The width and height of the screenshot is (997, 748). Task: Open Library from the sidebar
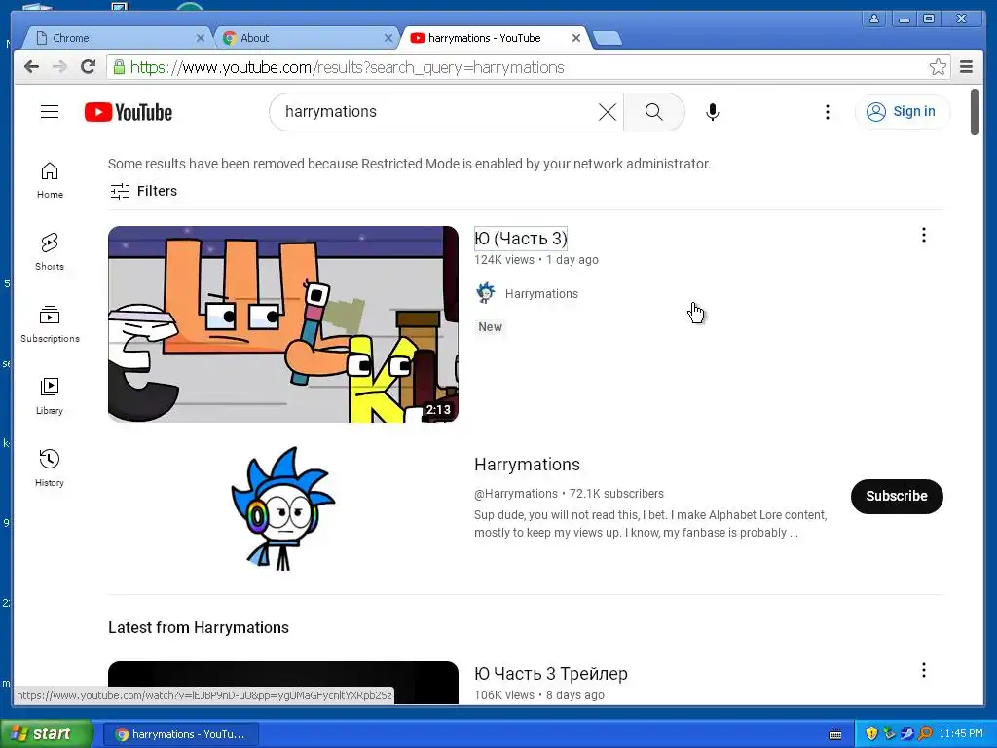coord(50,396)
